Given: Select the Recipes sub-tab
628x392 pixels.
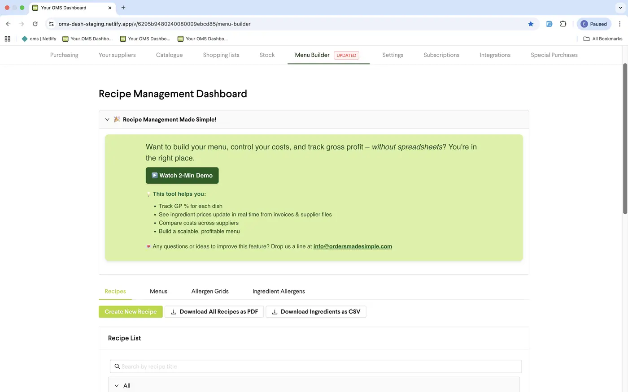Looking at the screenshot, I should (115, 291).
